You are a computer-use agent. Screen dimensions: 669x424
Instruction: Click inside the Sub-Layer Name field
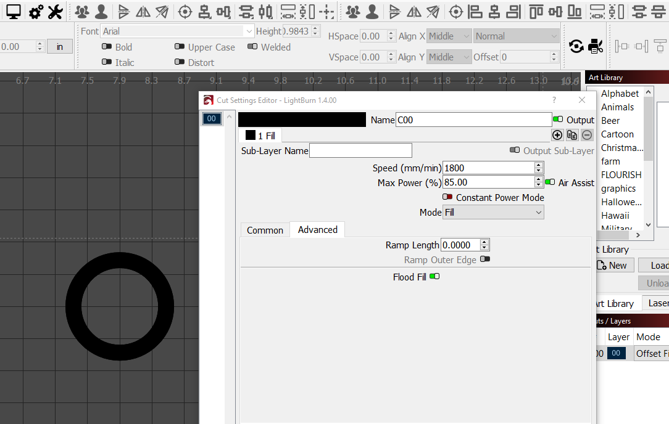point(360,150)
